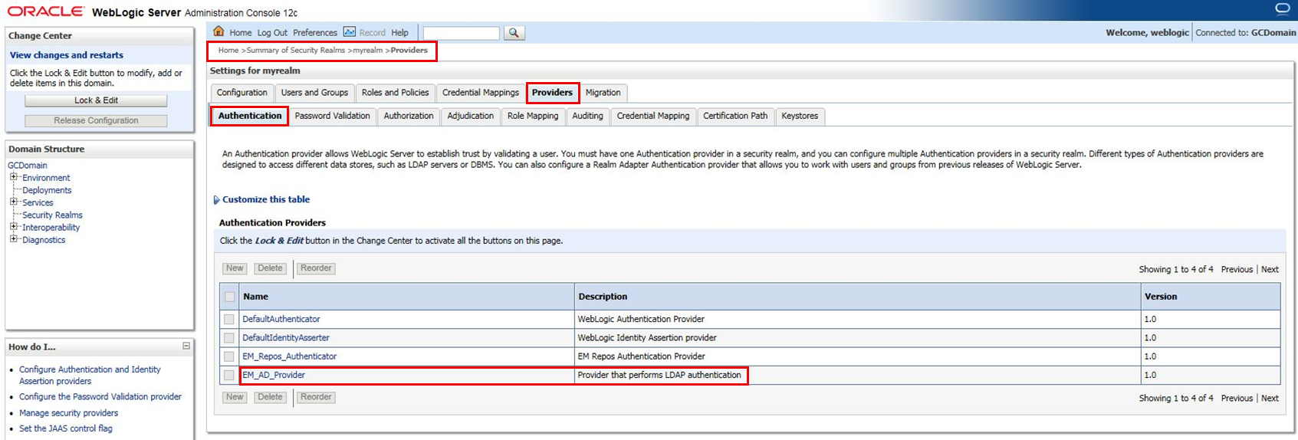Click the search input field
The height and width of the screenshot is (440, 1298).
point(461,33)
